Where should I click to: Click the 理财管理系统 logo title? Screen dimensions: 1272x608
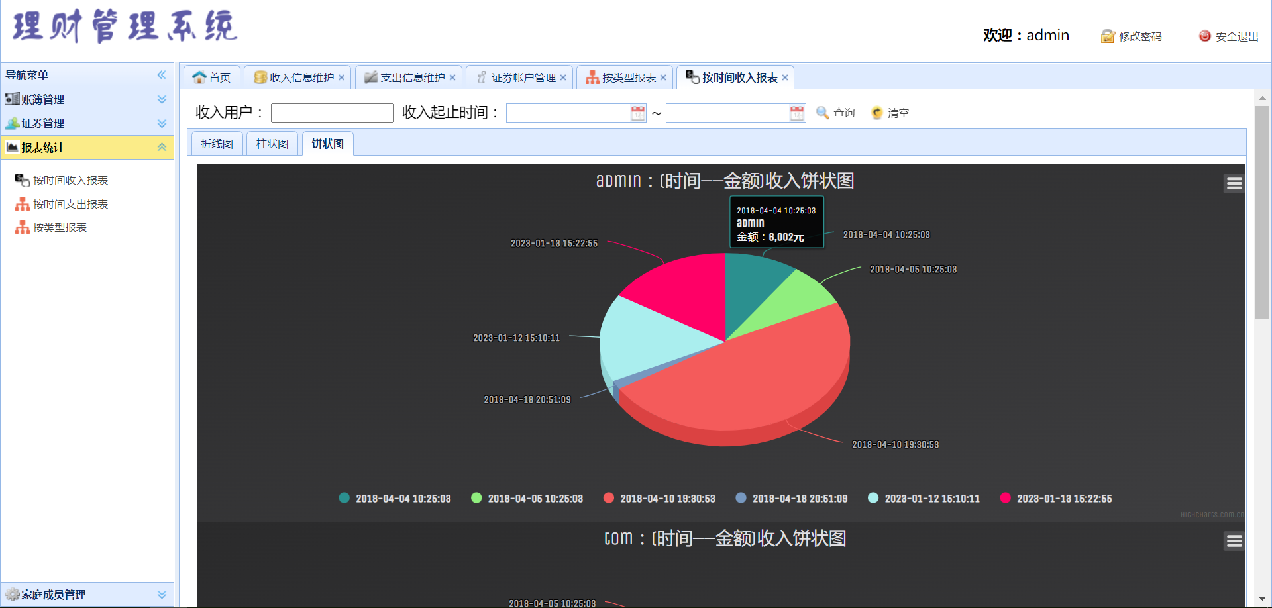point(125,26)
